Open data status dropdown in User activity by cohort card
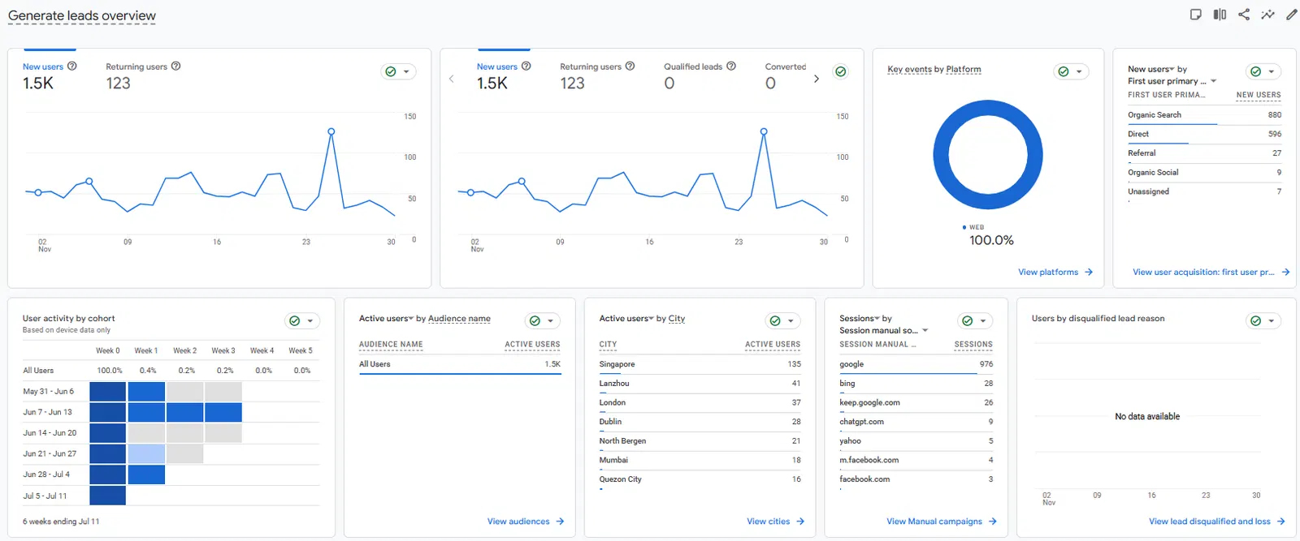1300x541 pixels. tap(302, 320)
